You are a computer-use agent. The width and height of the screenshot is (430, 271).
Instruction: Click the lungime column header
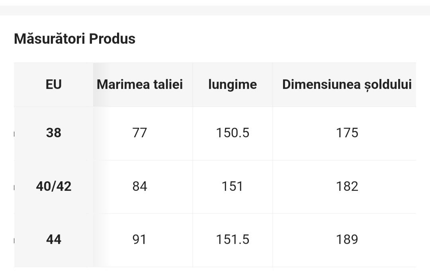233,85
